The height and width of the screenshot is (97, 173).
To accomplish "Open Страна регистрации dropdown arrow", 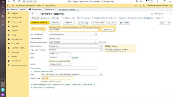I will 99,50.
